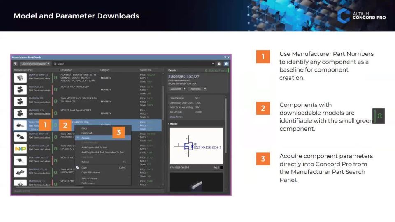
Task: Select Acquire... in the context menu
Action: (103, 138)
